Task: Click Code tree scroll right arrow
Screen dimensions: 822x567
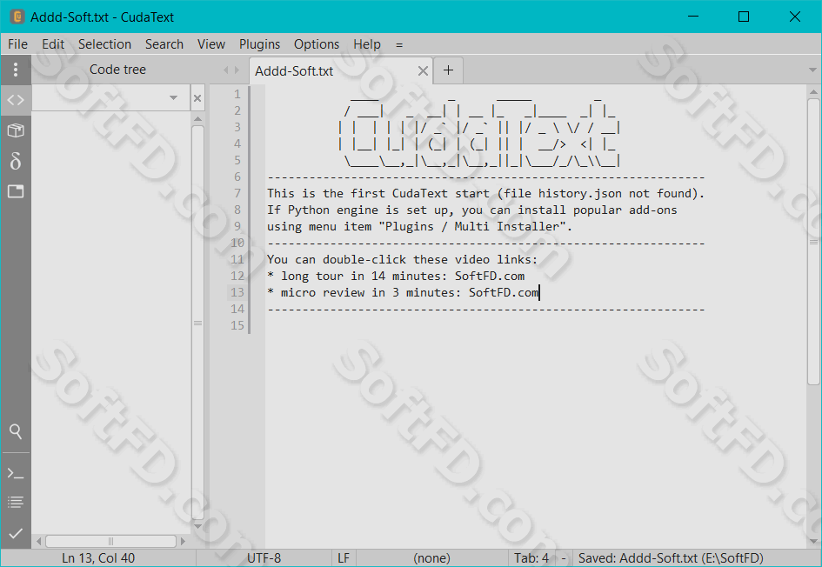Action: click(183, 541)
